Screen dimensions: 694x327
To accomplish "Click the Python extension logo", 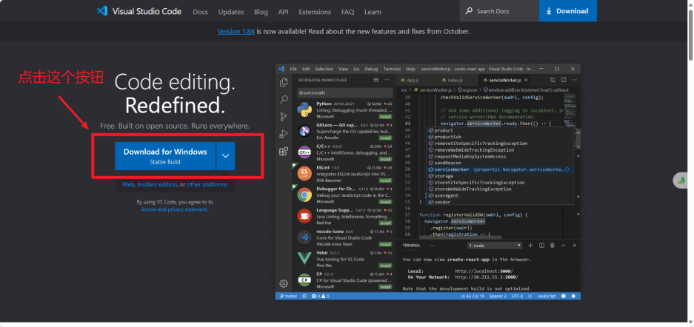I will click(304, 110).
